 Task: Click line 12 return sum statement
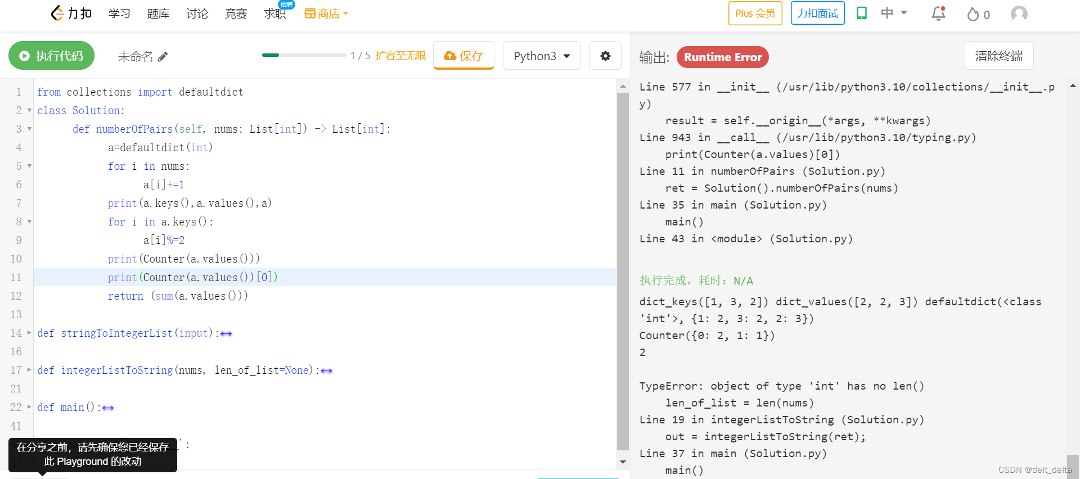pos(178,296)
